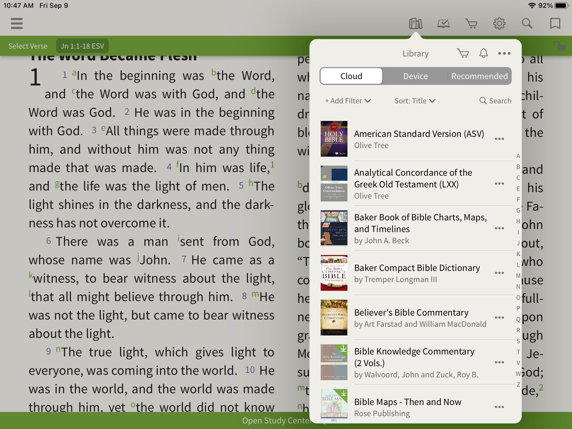Tap footnote marker e in verse 3
This screenshot has width=572, height=429.
click(x=104, y=128)
